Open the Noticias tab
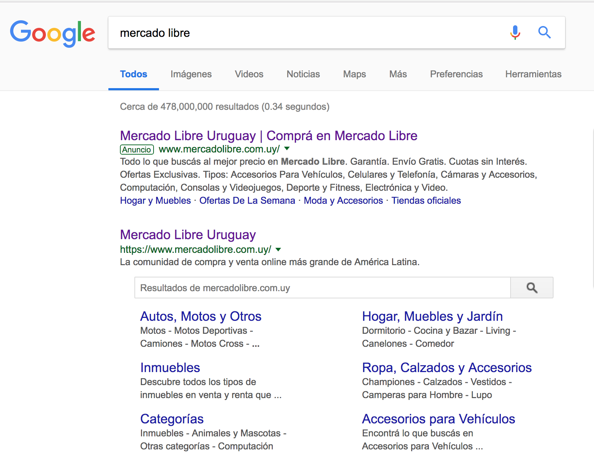The height and width of the screenshot is (466, 594). 303,74
